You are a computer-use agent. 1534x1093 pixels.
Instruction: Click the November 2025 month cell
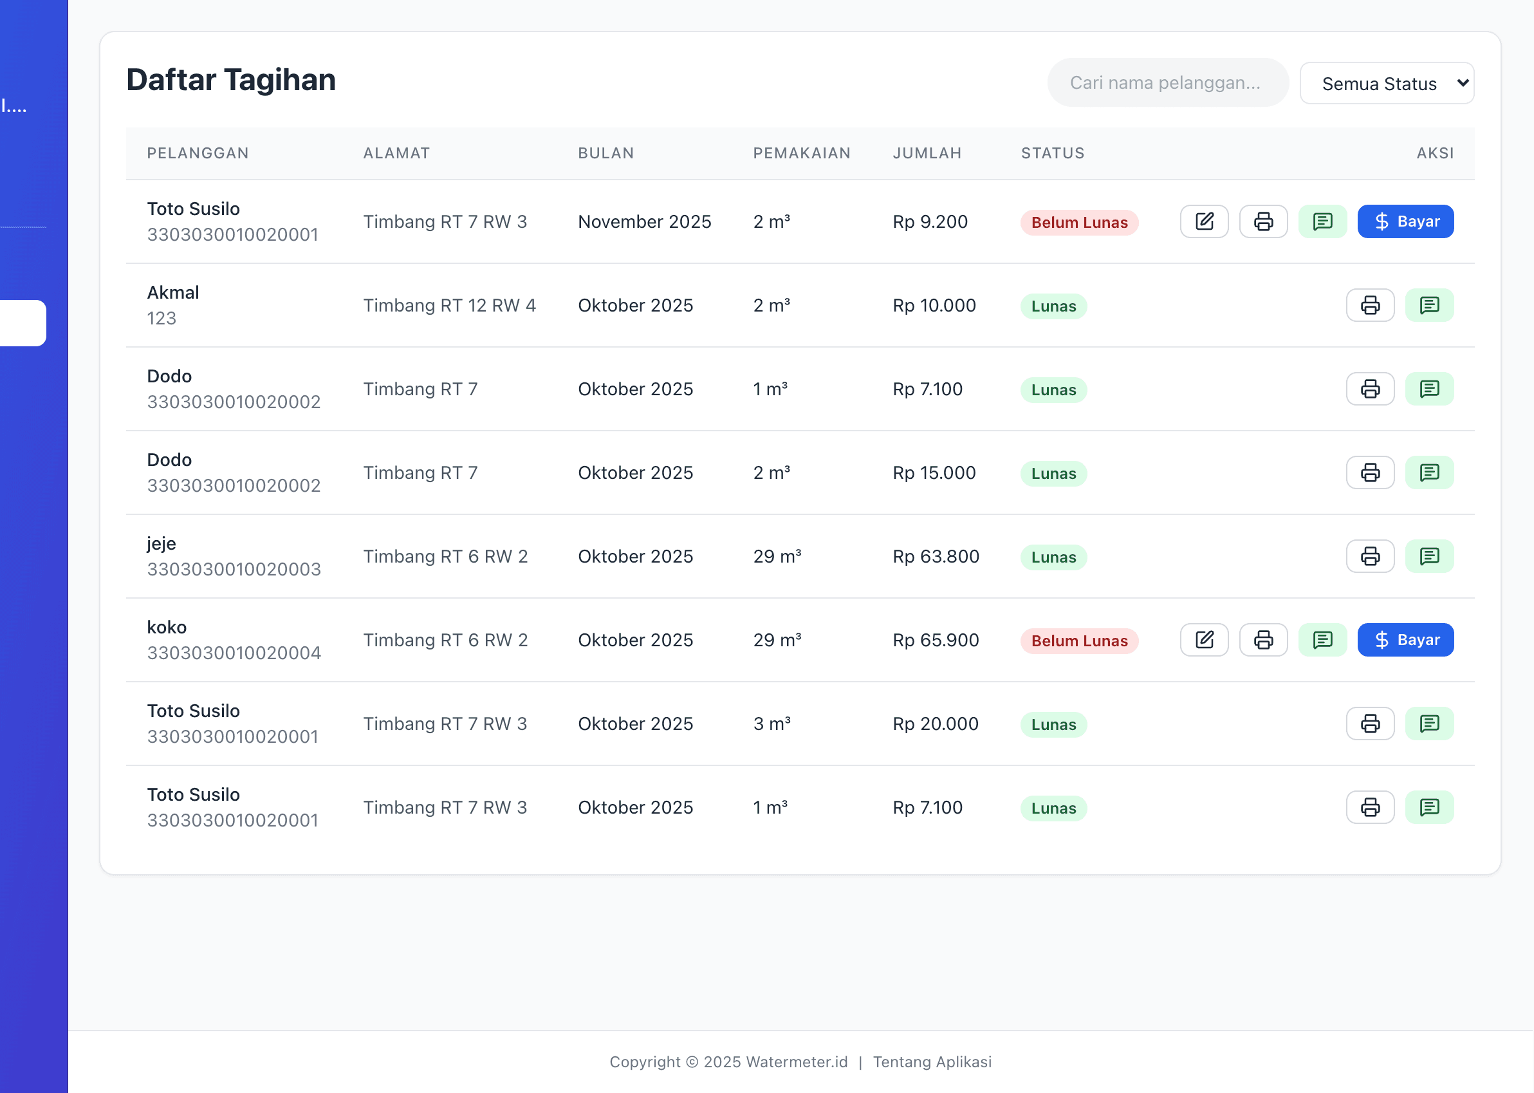(x=644, y=222)
